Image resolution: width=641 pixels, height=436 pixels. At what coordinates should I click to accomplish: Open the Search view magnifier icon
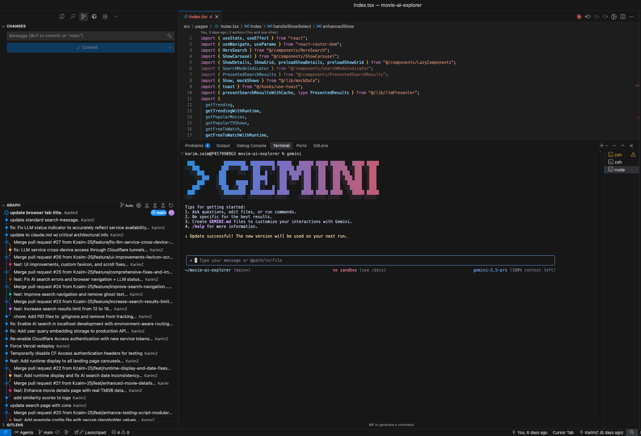[73, 17]
